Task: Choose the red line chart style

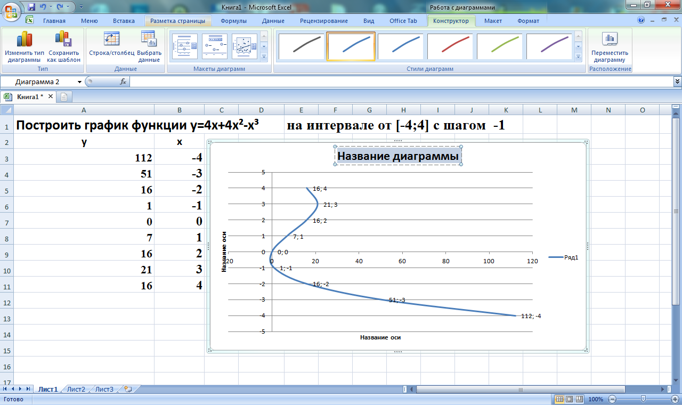Action: click(450, 46)
